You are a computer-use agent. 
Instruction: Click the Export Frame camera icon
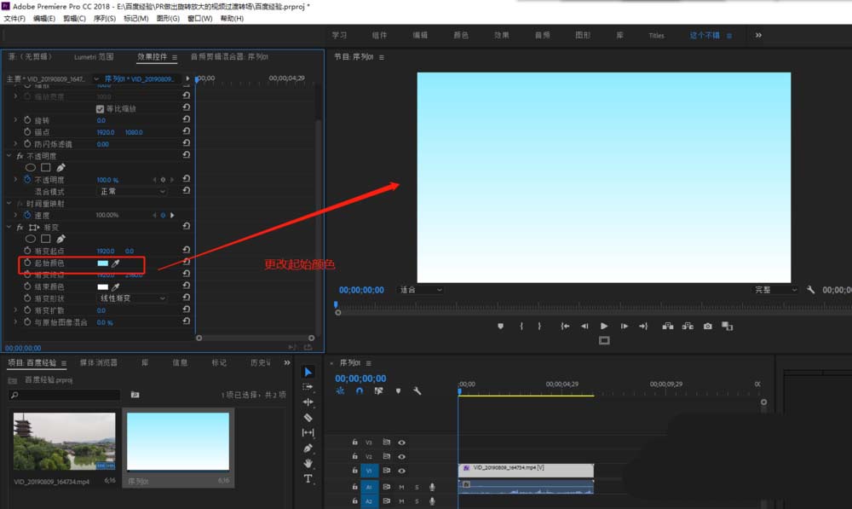click(x=708, y=326)
